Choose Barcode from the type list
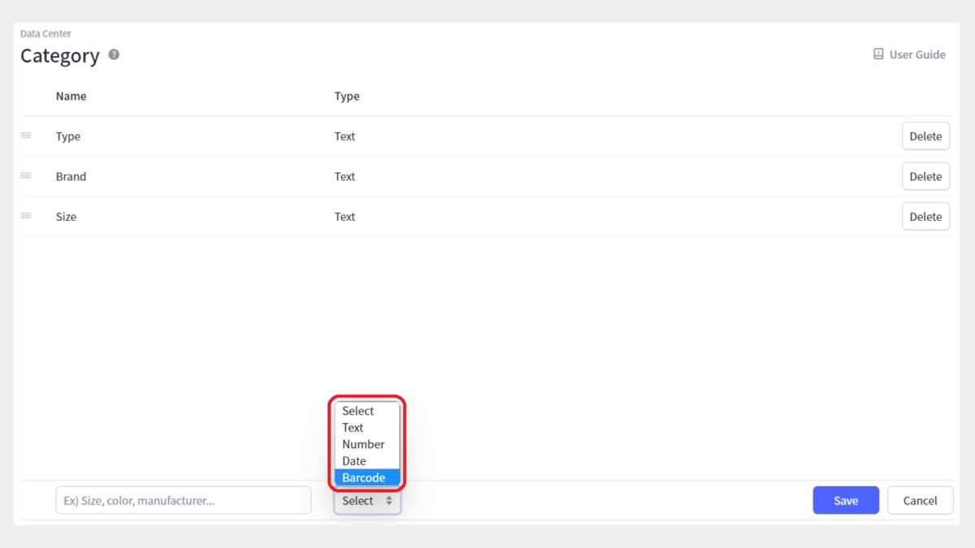The image size is (975, 548). coord(364,477)
